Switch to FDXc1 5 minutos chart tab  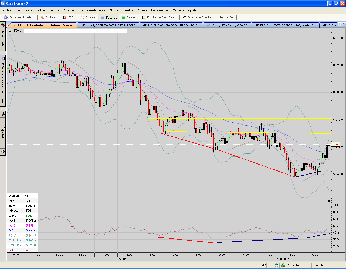44,25
